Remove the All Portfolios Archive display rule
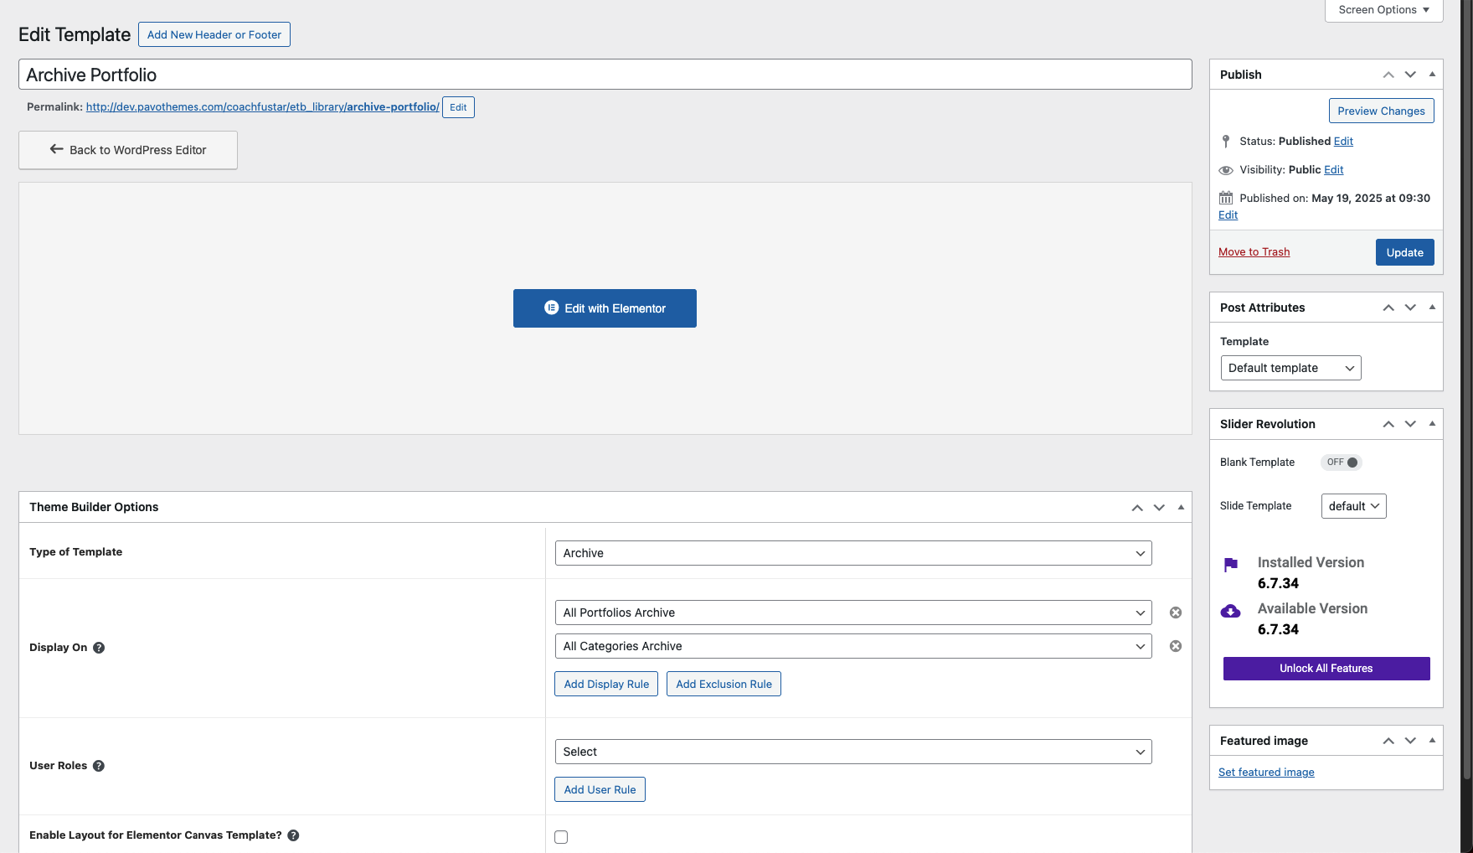 1176,613
